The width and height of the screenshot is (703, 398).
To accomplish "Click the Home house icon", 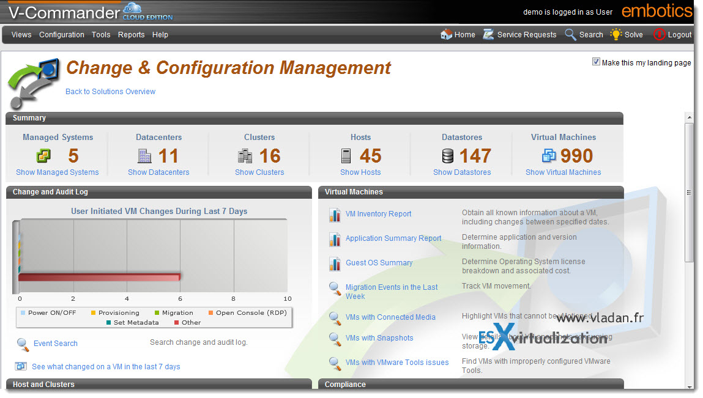I will click(446, 34).
